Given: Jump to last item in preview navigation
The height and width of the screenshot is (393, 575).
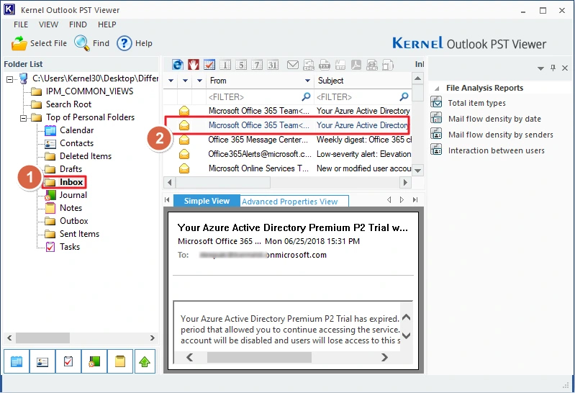Looking at the screenshot, I should [x=415, y=199].
